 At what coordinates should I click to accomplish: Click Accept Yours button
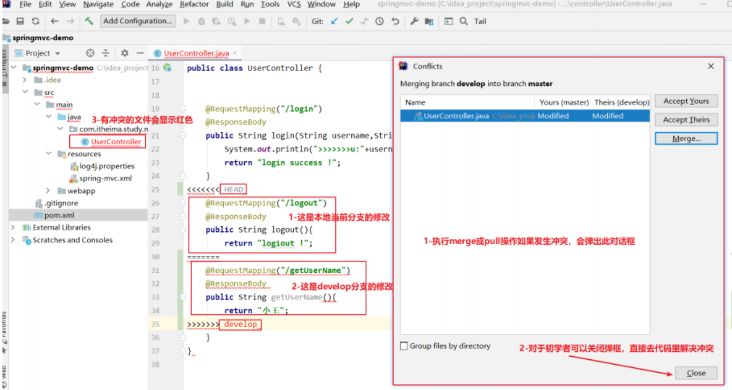point(686,101)
